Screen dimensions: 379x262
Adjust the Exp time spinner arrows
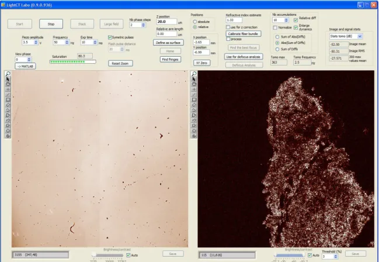[x=95, y=42]
